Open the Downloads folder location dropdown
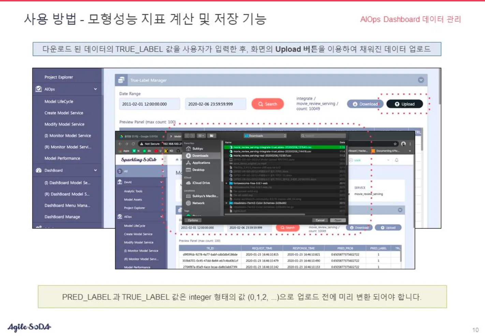Image resolution: width=485 pixels, height=336 pixels. pyautogui.click(x=265, y=136)
